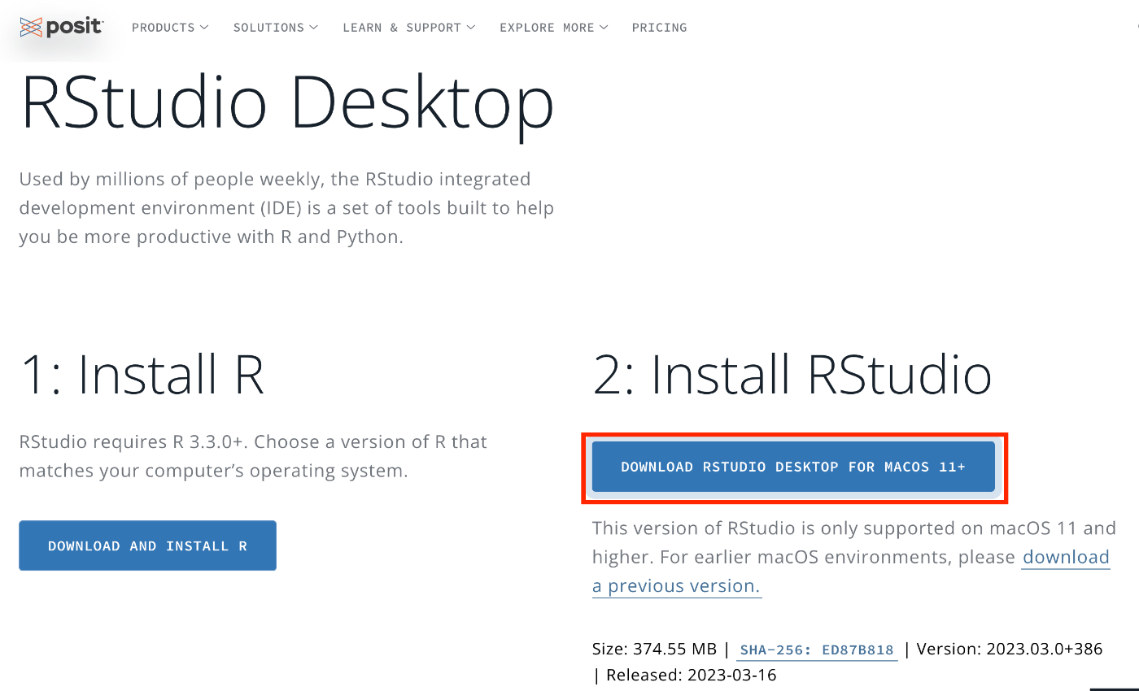Go to the Pricing page
This screenshot has width=1139, height=691.
(659, 28)
